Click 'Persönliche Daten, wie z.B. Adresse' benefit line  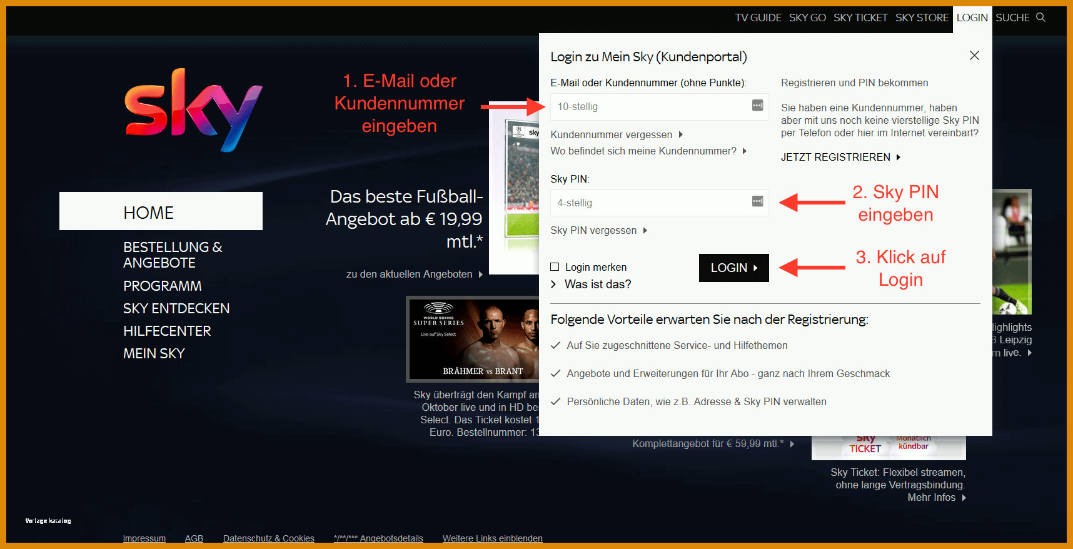(x=697, y=401)
